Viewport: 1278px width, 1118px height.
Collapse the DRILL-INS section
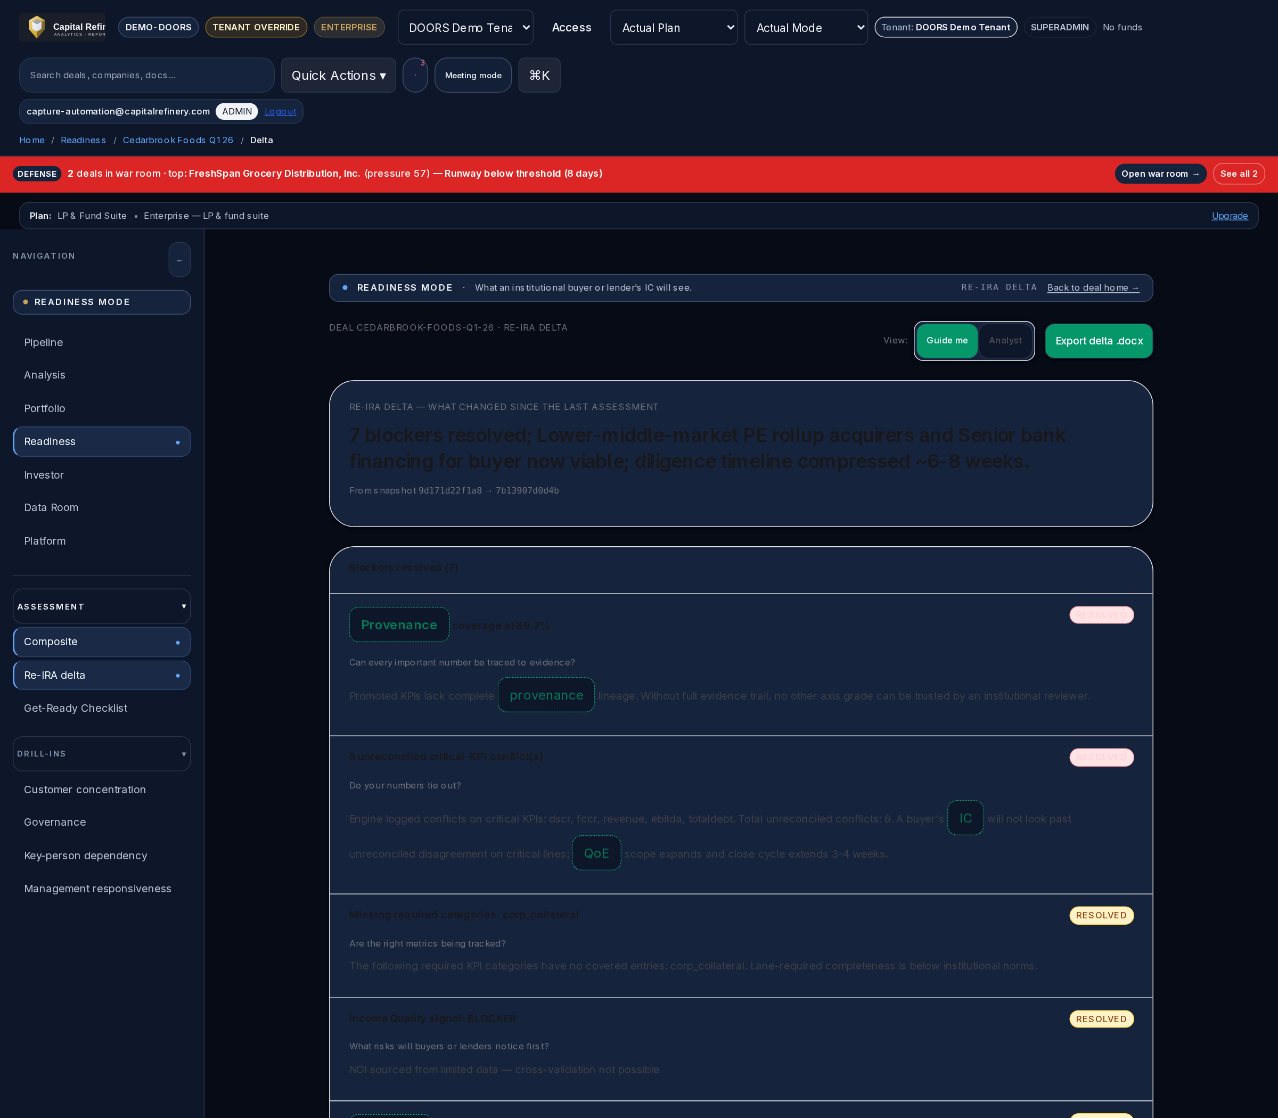pyautogui.click(x=102, y=754)
